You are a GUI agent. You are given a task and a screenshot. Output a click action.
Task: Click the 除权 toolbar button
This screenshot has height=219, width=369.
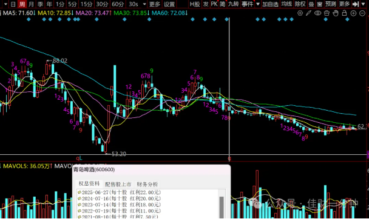[300, 4]
